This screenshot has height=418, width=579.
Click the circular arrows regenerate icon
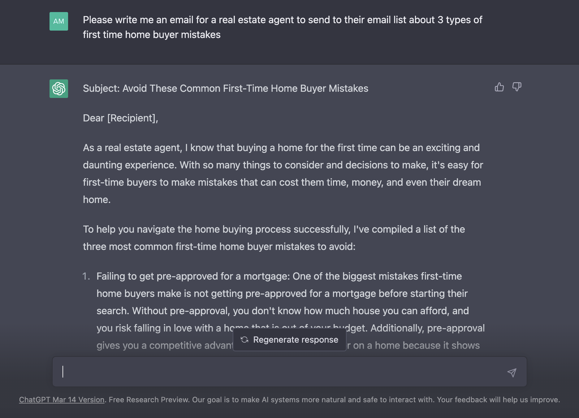(x=244, y=340)
